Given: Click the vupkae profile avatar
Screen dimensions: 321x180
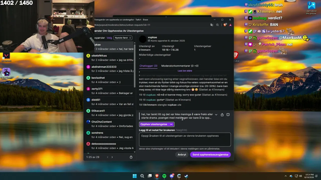Looking at the screenshot, I should click(143, 39).
